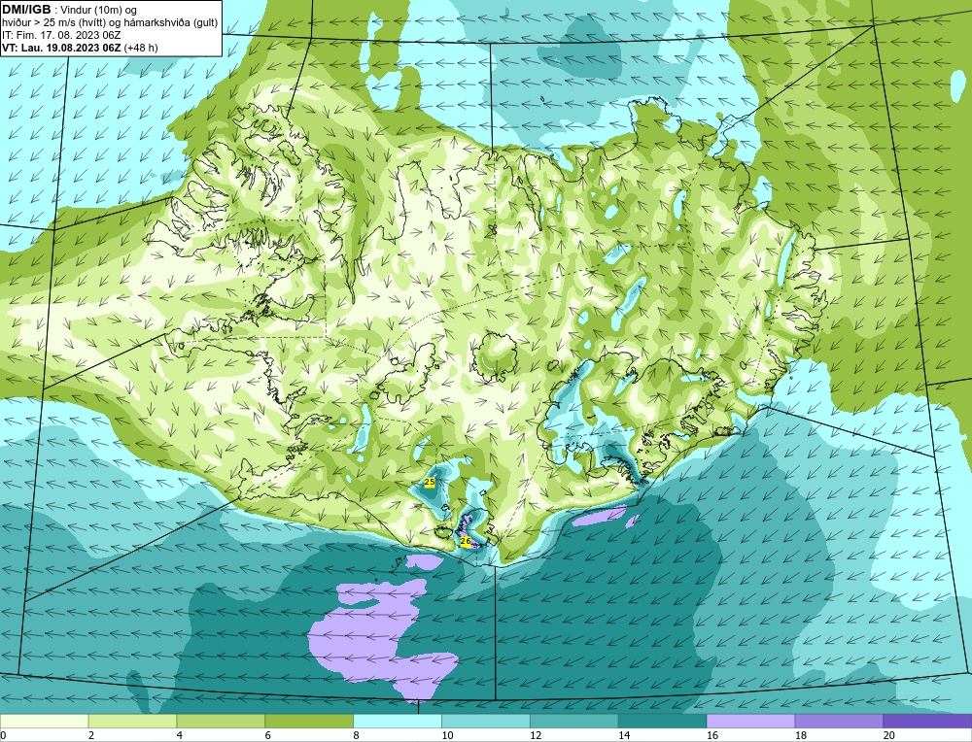Click the yellow gust label 26
This screenshot has width=972, height=742.
466,541
